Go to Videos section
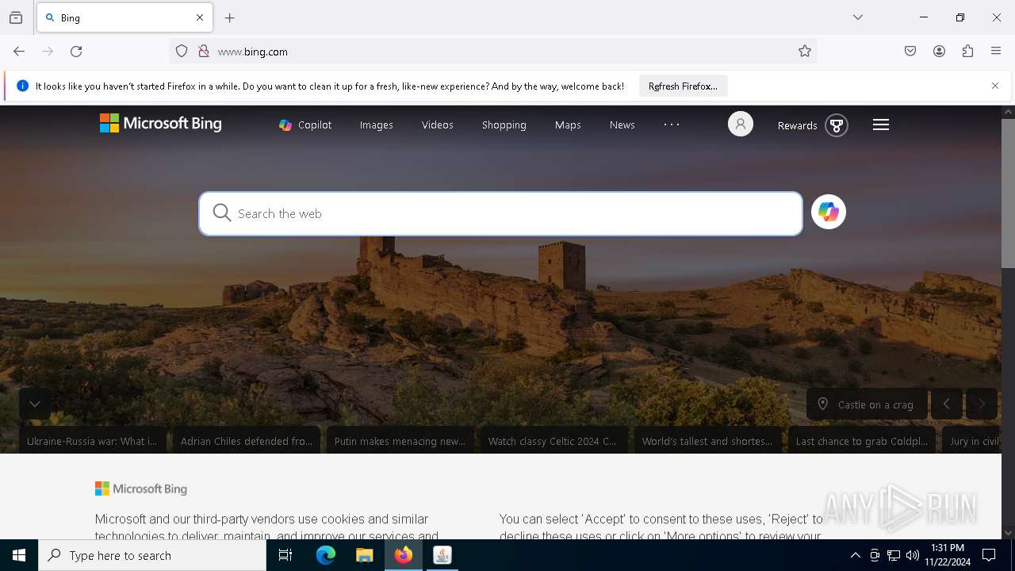This screenshot has height=571, width=1015. click(x=437, y=125)
